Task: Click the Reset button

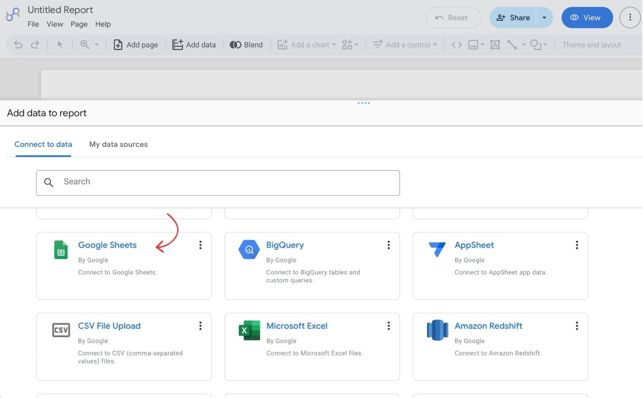Action: pos(453,18)
